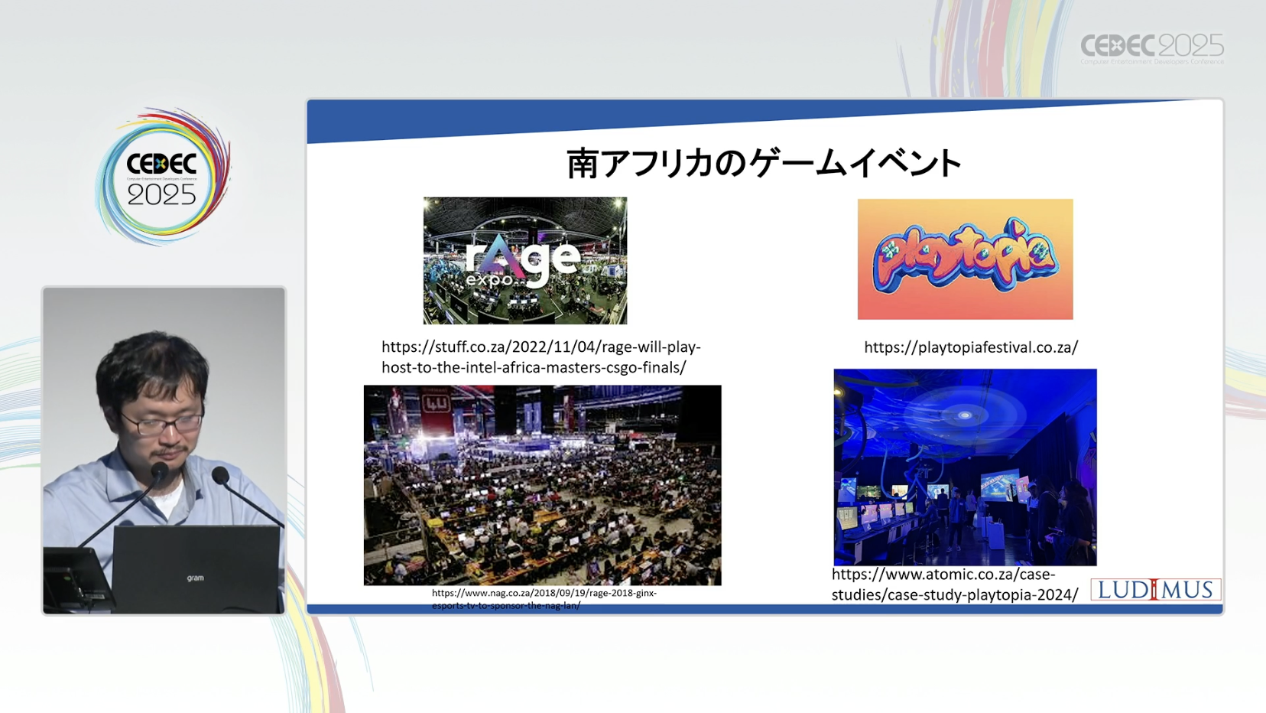Click the microphone nearest the speaker's mouth

pos(160,470)
